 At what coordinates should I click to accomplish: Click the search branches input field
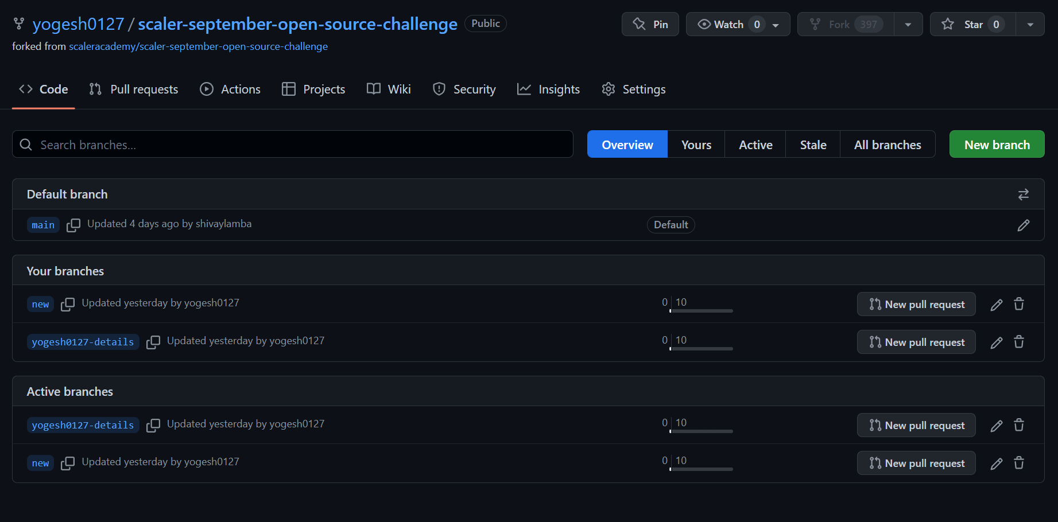coord(292,144)
